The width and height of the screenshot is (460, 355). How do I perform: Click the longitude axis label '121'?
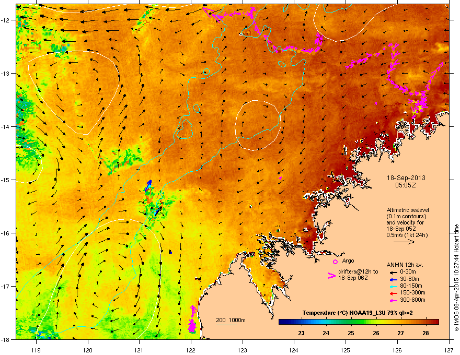point(139,350)
